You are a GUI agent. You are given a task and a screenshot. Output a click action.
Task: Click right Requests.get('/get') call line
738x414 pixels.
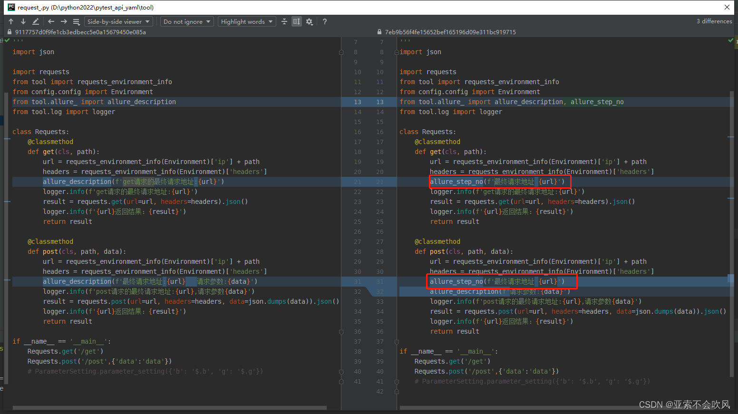tap(452, 361)
